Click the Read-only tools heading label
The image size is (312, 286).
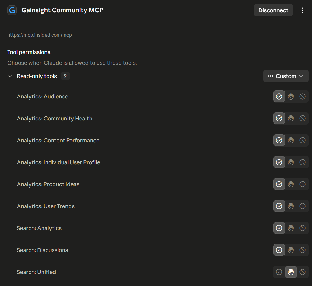coord(37,76)
